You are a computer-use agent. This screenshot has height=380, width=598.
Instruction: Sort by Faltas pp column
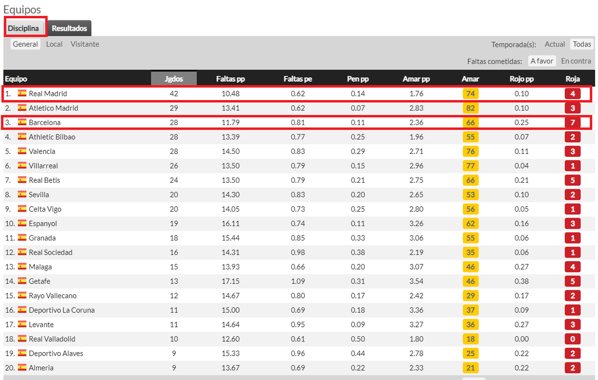click(x=230, y=79)
